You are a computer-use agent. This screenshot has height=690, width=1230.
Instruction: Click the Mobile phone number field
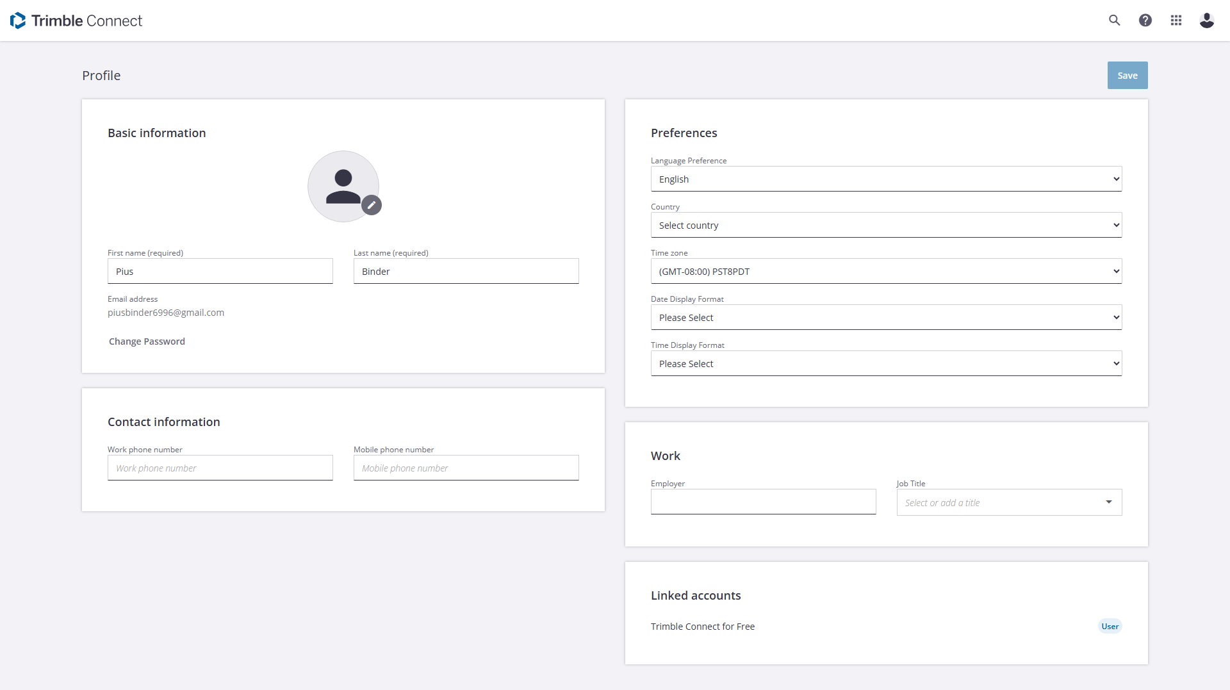(466, 468)
